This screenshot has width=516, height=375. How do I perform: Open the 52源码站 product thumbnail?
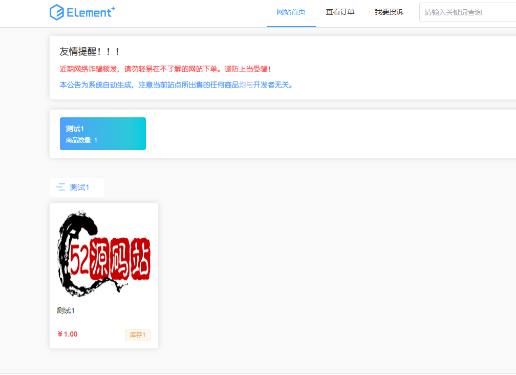[104, 254]
